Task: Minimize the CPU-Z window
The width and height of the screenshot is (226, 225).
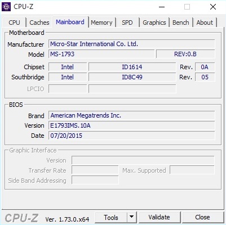Action: pos(162,7)
